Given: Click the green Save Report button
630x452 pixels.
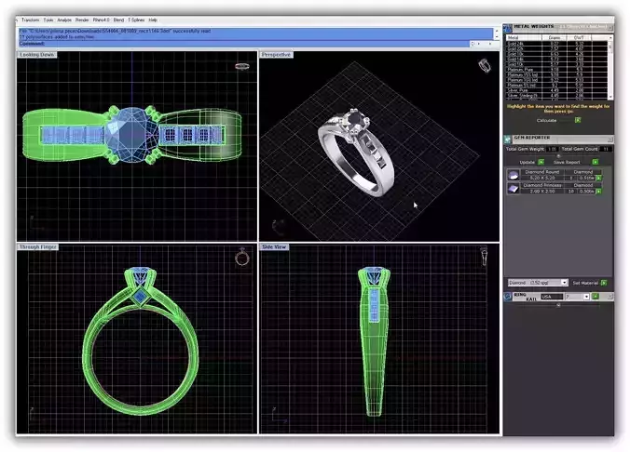Looking at the screenshot, I should (x=595, y=162).
